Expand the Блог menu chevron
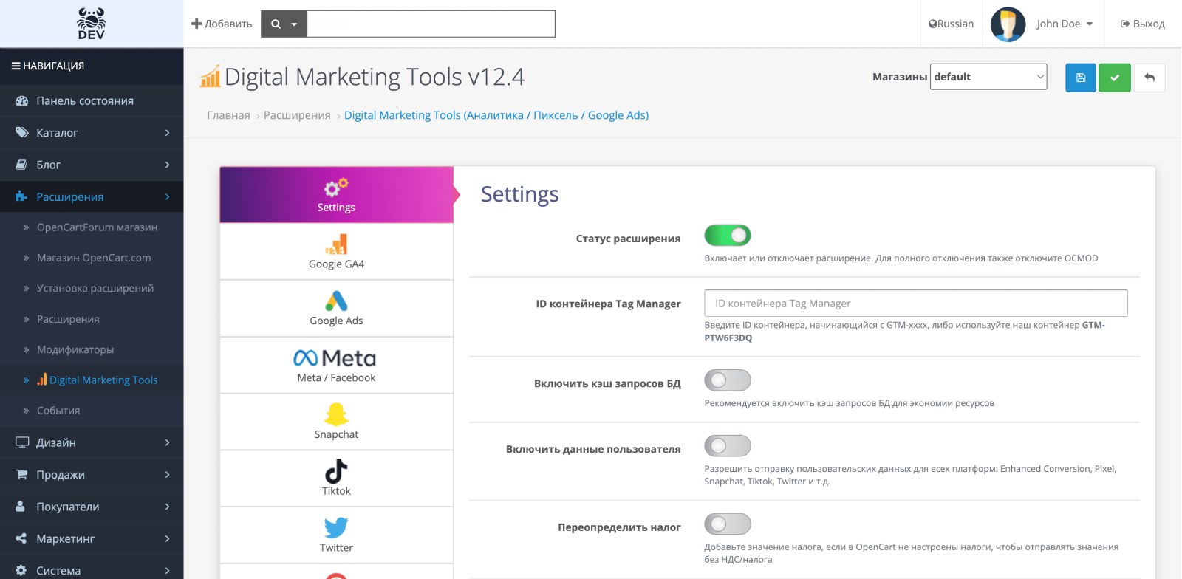 (x=168, y=165)
